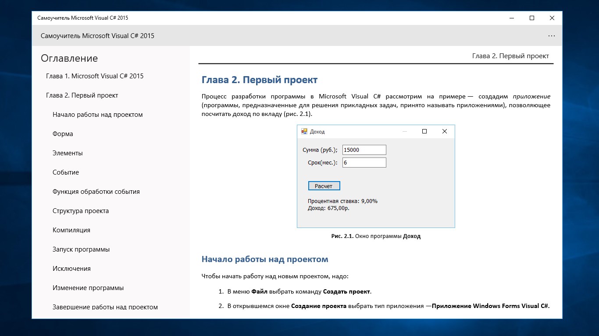Viewport: 599px width, 336px height.
Task: Select the Элементы section
Action: (x=68, y=153)
